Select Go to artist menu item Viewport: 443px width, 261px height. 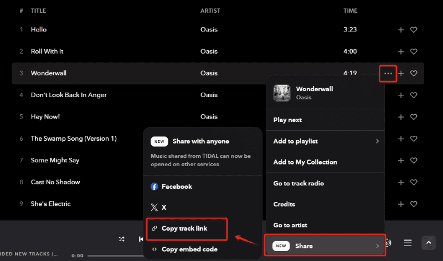pyautogui.click(x=325, y=225)
